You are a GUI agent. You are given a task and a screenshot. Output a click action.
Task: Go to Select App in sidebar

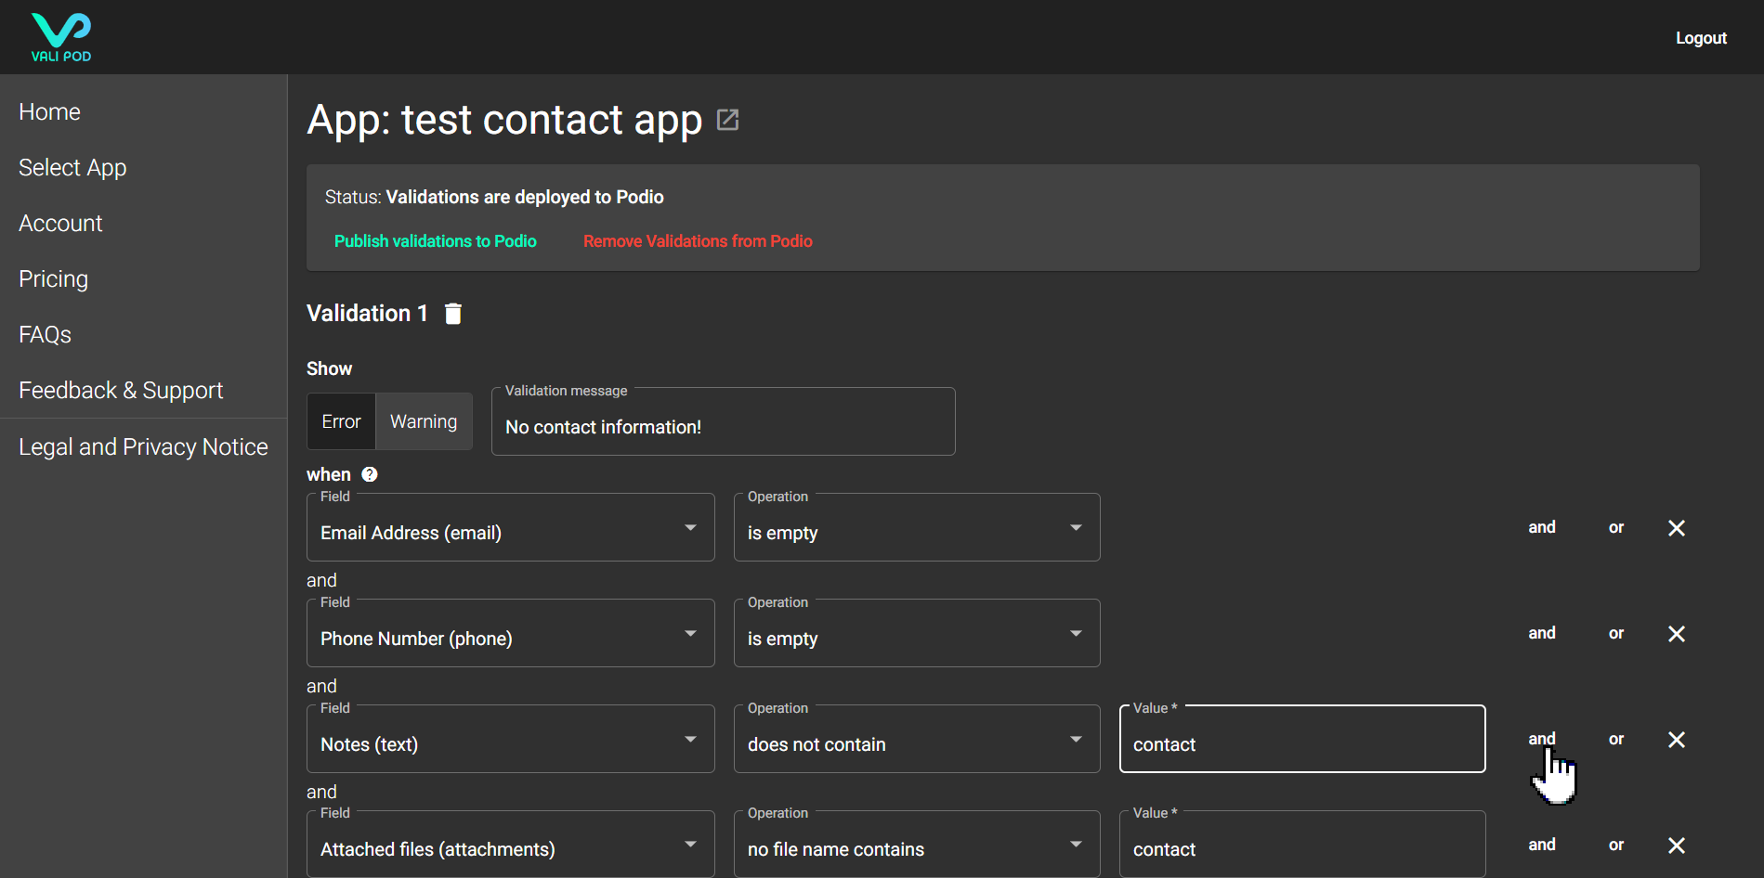tap(72, 168)
